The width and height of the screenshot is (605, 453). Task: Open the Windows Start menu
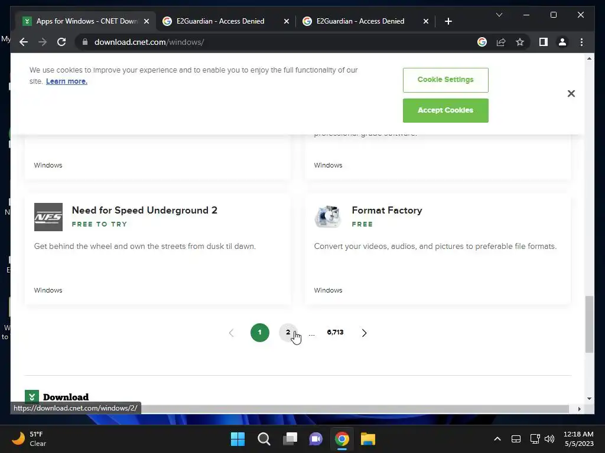pos(238,439)
